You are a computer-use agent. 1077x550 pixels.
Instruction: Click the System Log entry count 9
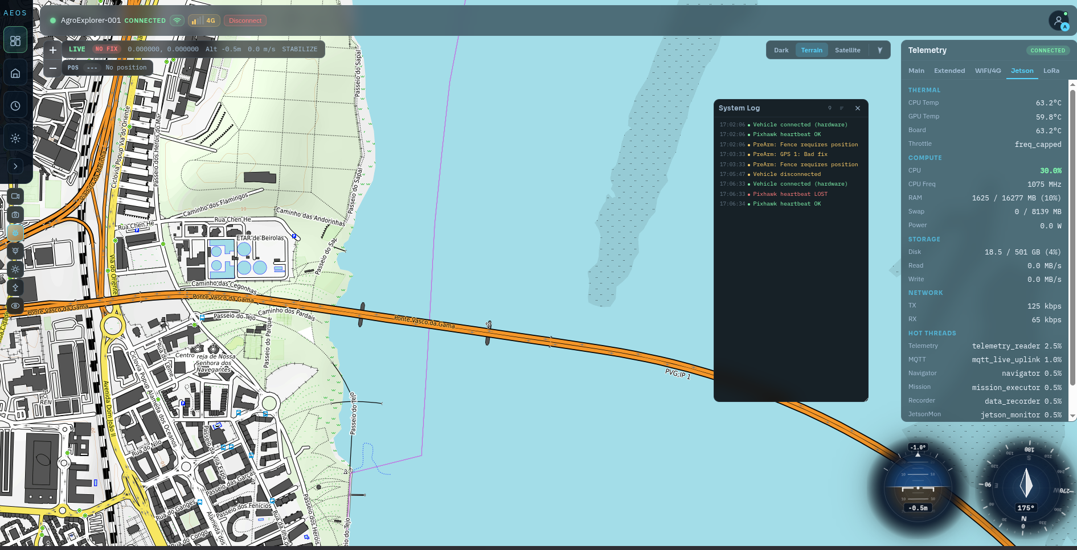[x=830, y=108]
